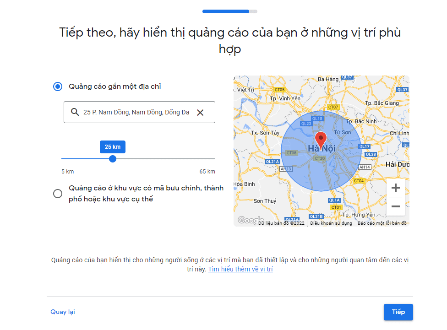This screenshot has width=447, height=330.
Task: Clear the address with the X icon
Action: (200, 113)
